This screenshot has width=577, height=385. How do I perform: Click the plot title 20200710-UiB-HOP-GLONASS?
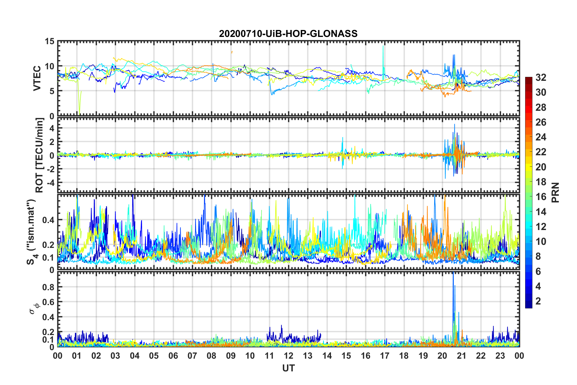tap(288, 34)
